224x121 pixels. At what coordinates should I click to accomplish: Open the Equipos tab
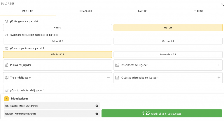198,11
